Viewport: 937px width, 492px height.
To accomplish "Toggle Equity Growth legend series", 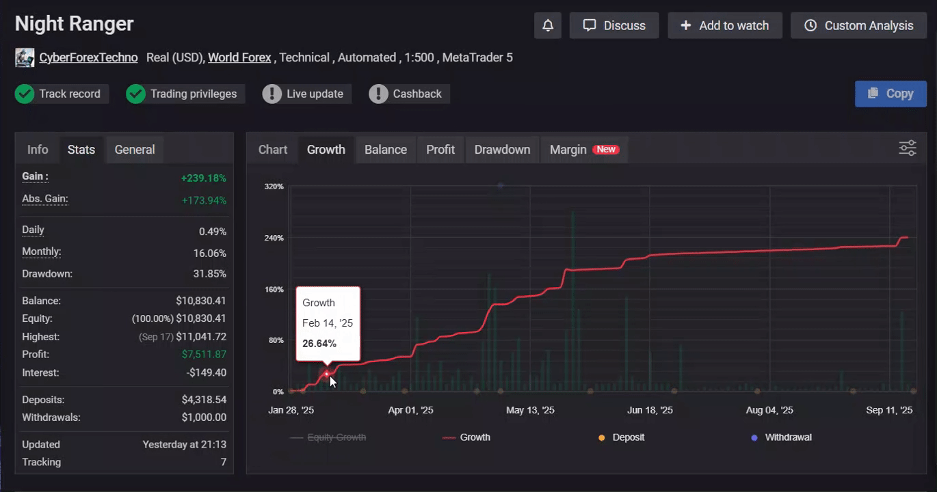I will point(328,437).
